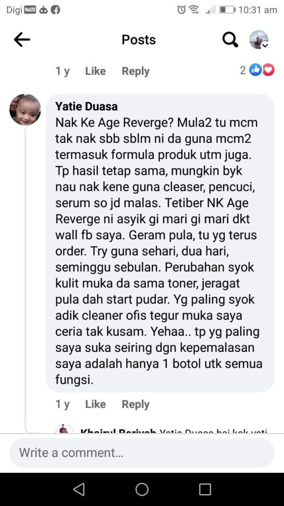Open the search magnifier icon
The image size is (284, 506).
[x=231, y=40]
